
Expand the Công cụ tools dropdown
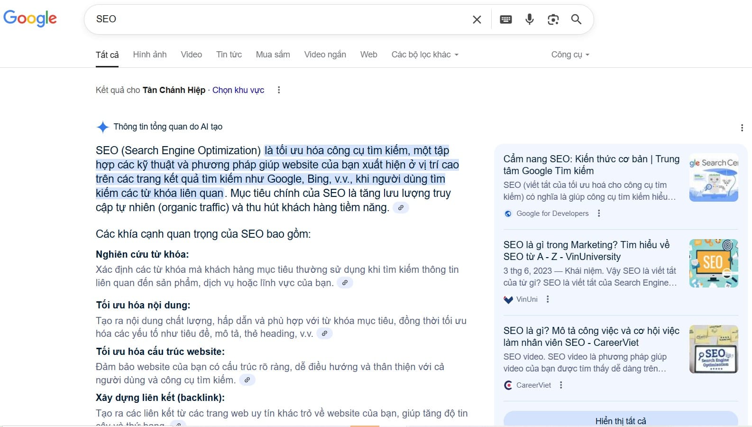click(x=570, y=55)
